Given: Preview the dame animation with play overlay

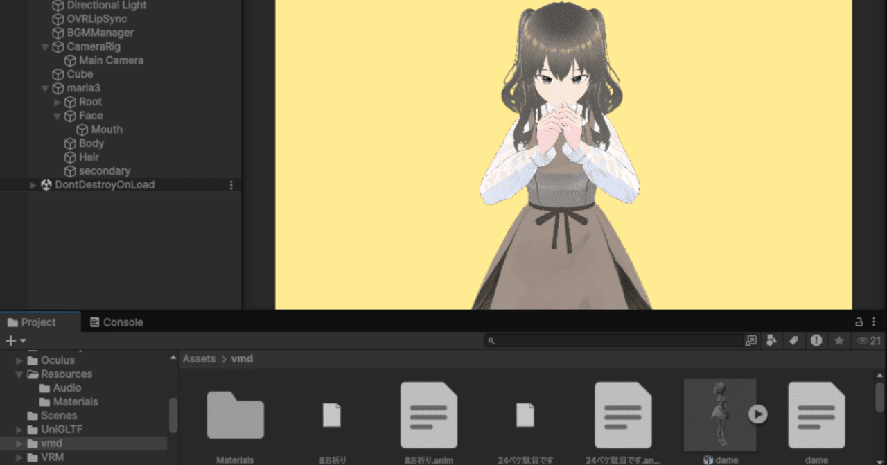Looking at the screenshot, I should [x=757, y=415].
